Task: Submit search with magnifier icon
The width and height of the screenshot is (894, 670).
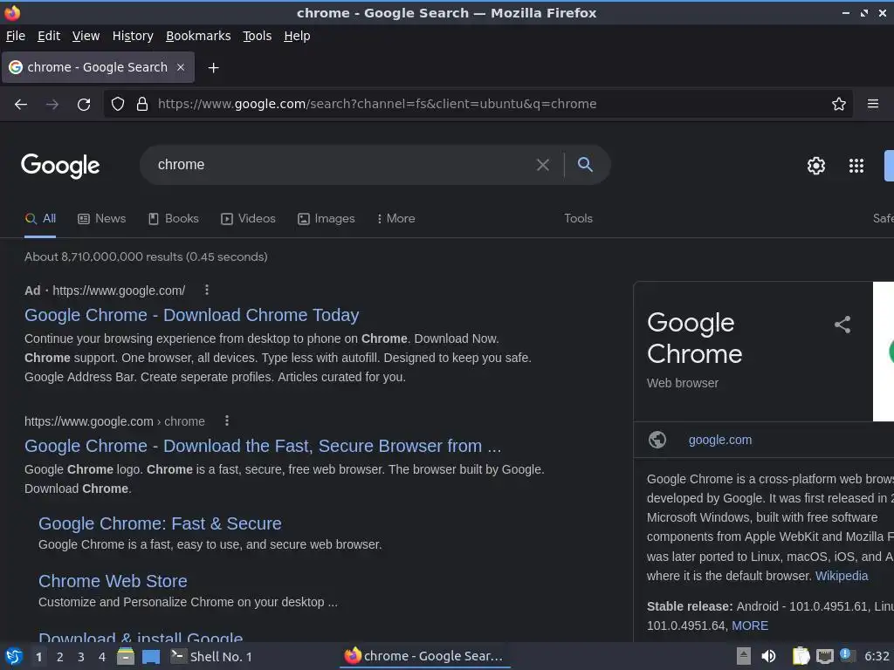Action: point(585,165)
